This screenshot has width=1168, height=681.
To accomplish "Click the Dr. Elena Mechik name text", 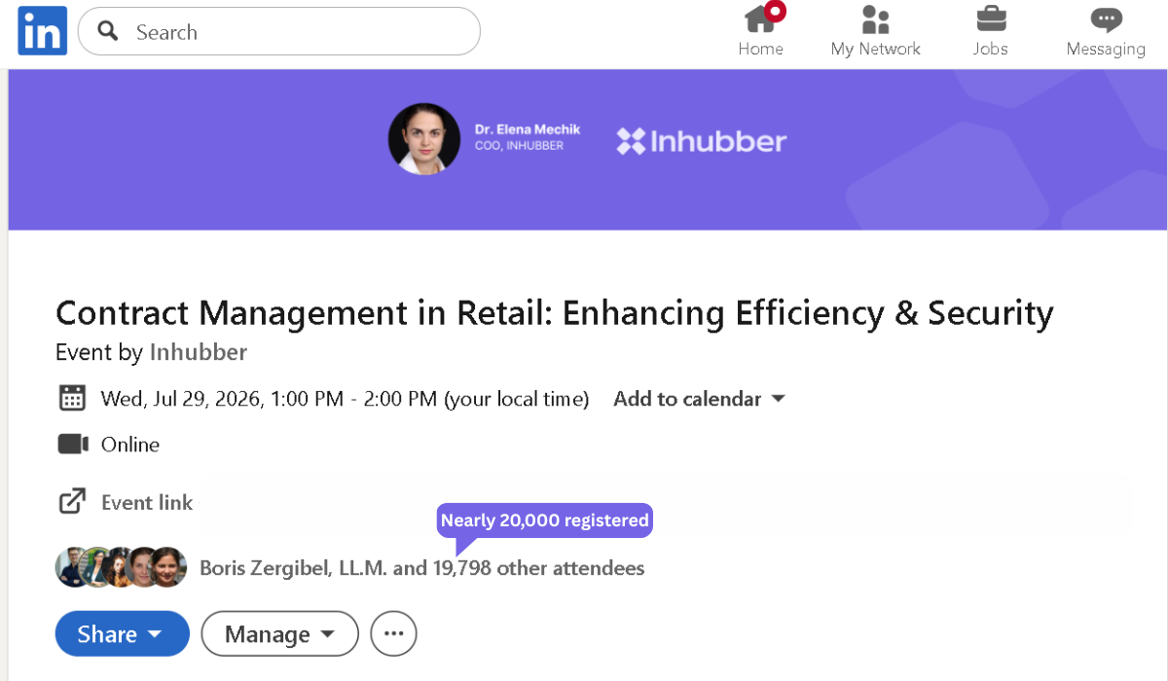I will (528, 129).
